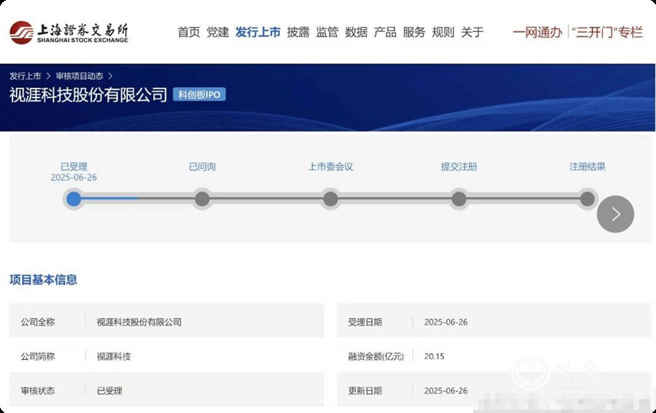Viewport: 656px width, 413px height.
Task: Click the 审核状态 value 已受理
Action: click(109, 391)
